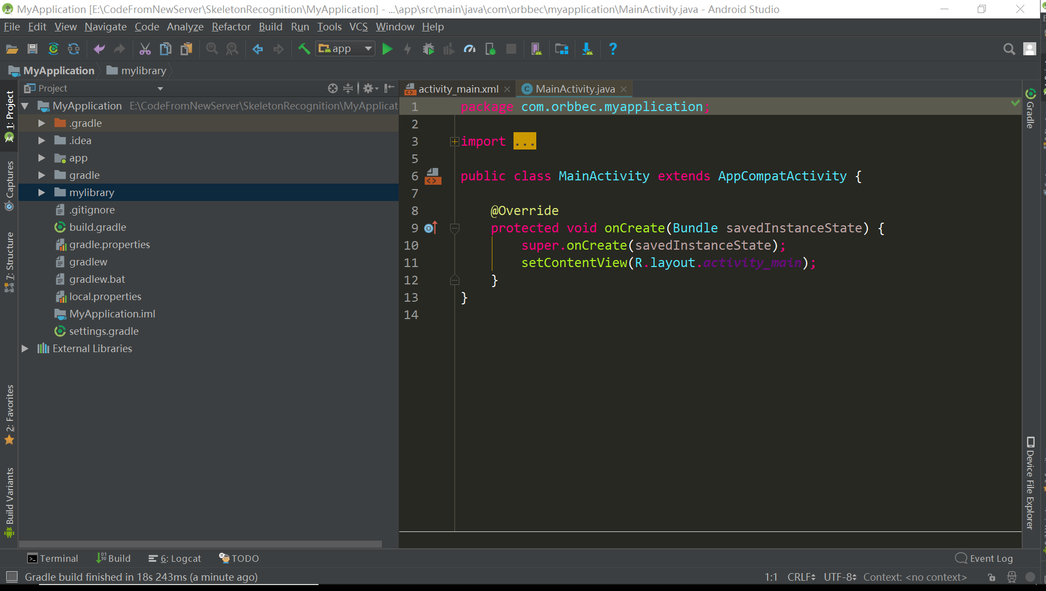Open the Terminal tool window
This screenshot has width=1046, height=591.
click(x=53, y=558)
